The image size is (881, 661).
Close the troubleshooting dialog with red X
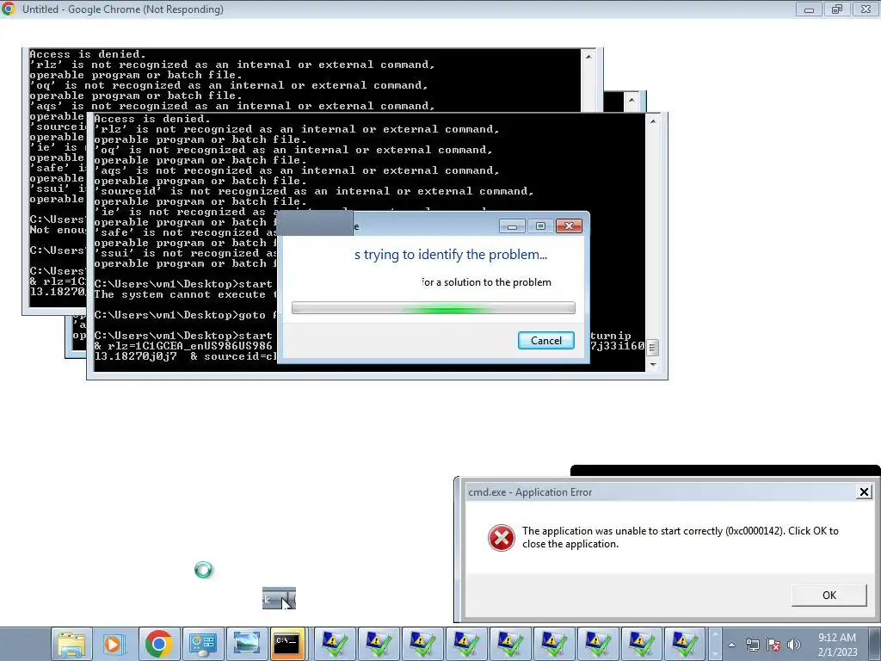point(569,226)
